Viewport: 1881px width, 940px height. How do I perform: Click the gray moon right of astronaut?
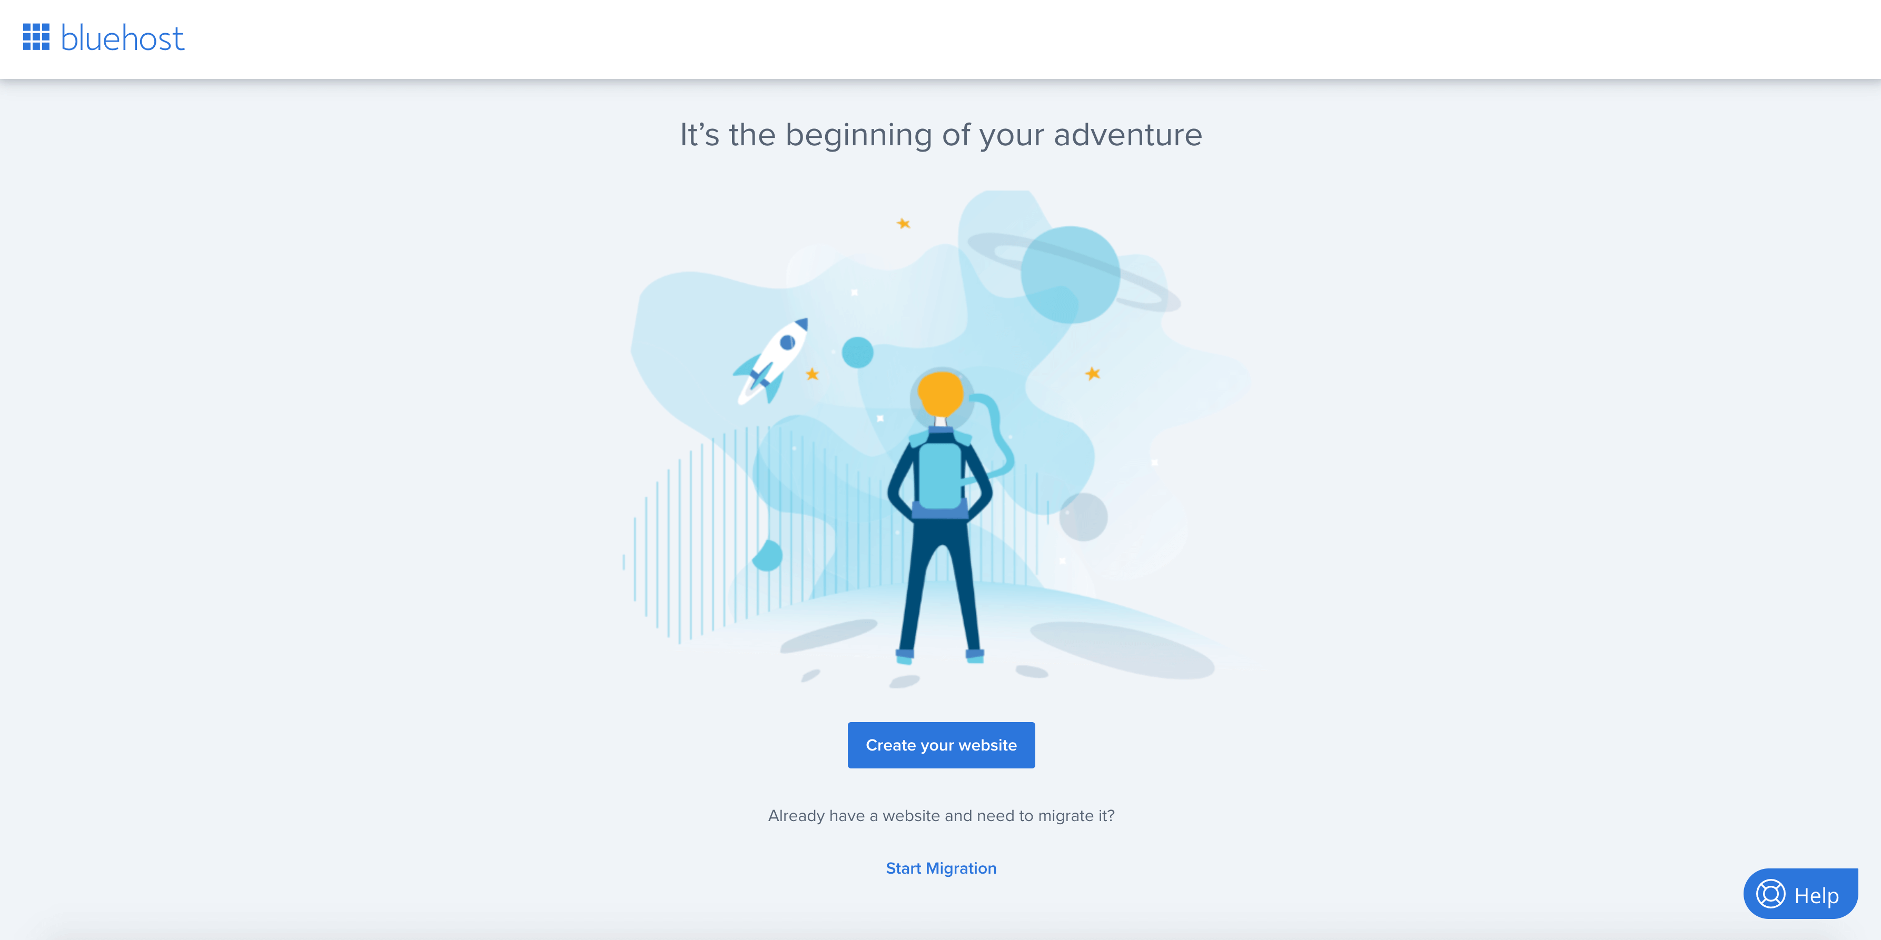[1083, 517]
